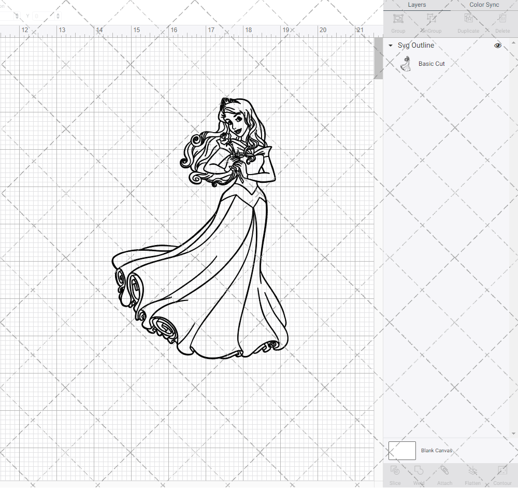The width and height of the screenshot is (518, 488).
Task: Open the Blank Canvas color swatch
Action: pyautogui.click(x=401, y=450)
